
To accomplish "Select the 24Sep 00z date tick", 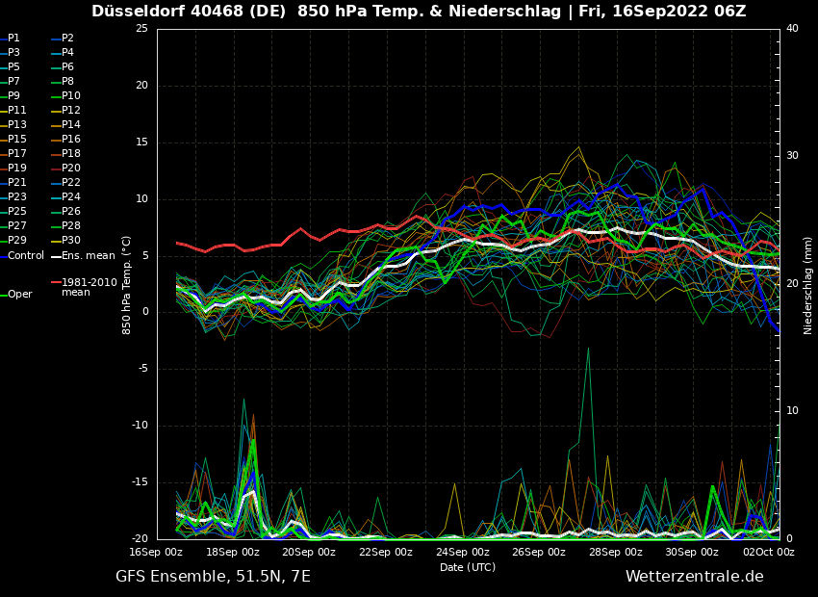I will click(x=463, y=553).
